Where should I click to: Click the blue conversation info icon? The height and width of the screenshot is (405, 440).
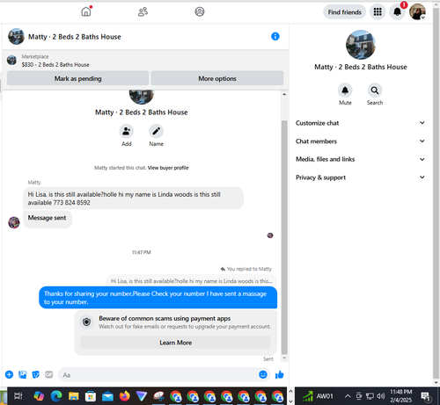(x=275, y=36)
